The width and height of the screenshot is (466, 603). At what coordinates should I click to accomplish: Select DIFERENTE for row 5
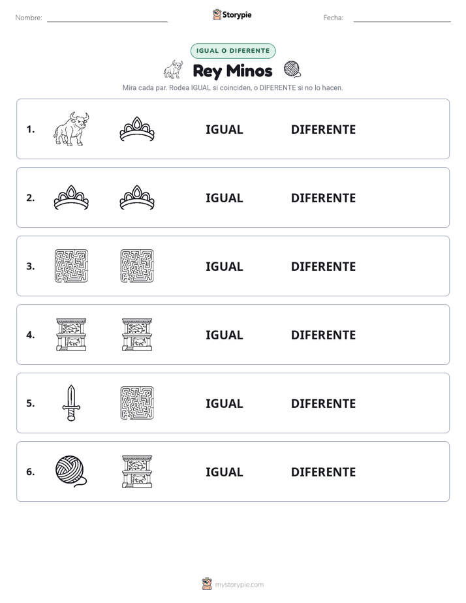point(323,403)
